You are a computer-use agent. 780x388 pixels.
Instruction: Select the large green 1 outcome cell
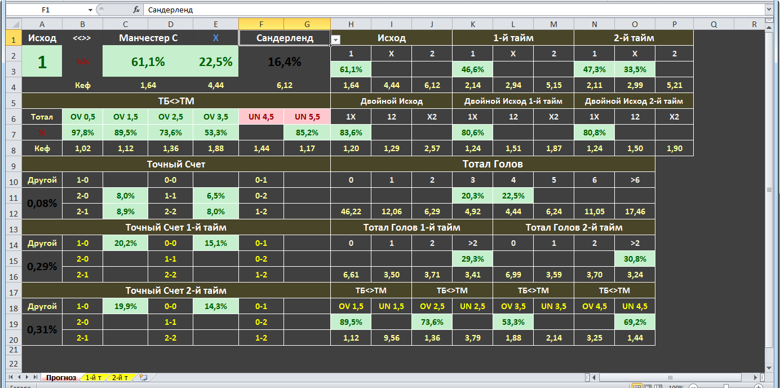click(42, 61)
